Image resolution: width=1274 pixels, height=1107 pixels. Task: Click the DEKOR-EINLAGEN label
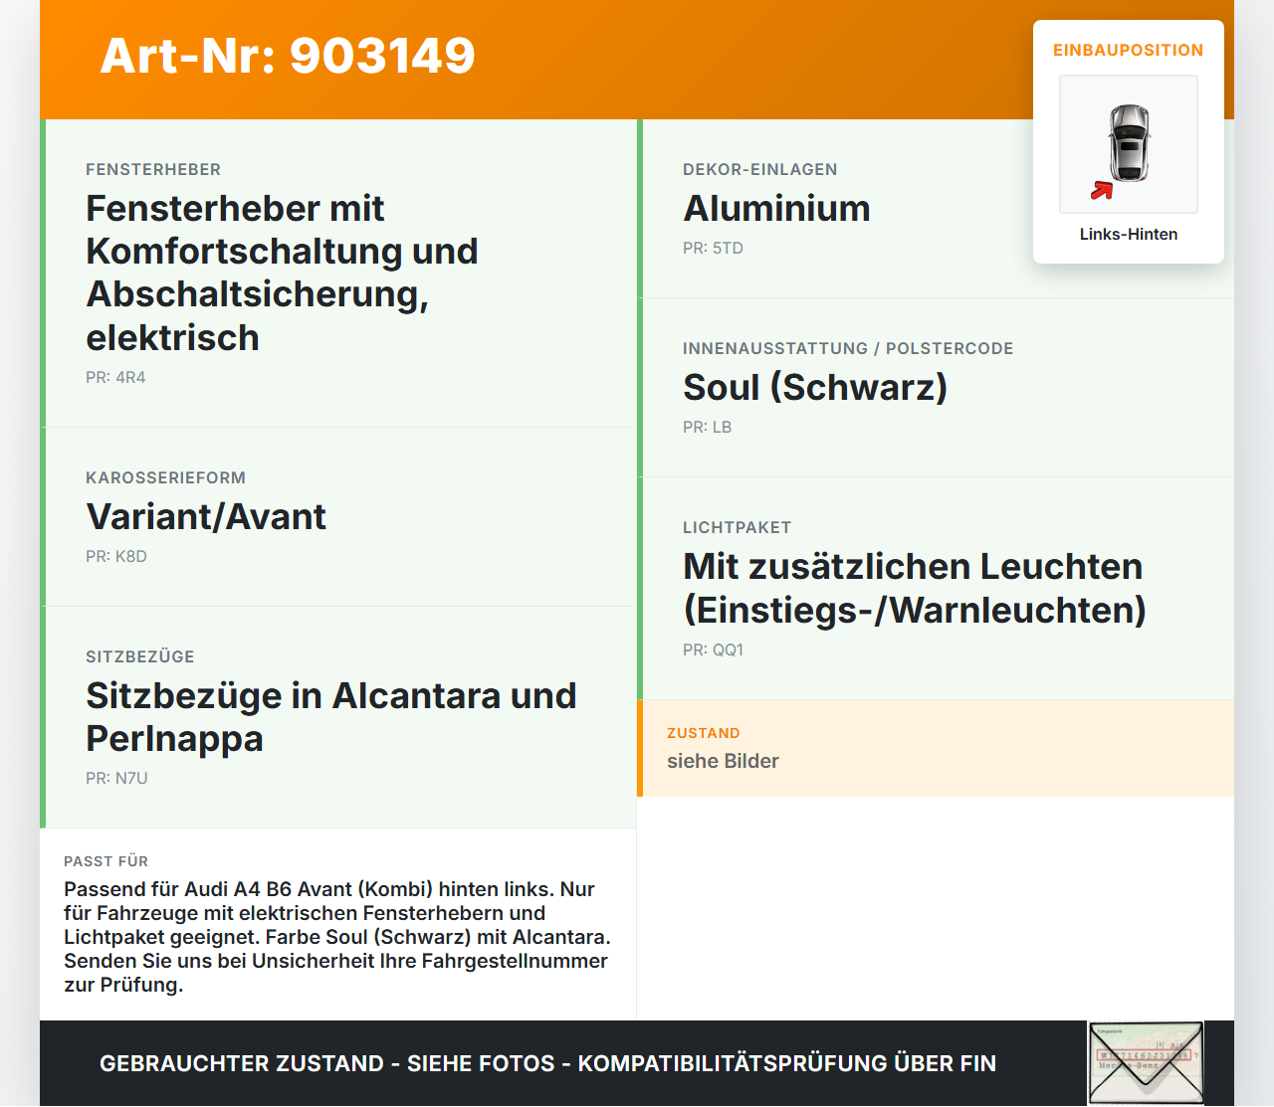point(760,169)
